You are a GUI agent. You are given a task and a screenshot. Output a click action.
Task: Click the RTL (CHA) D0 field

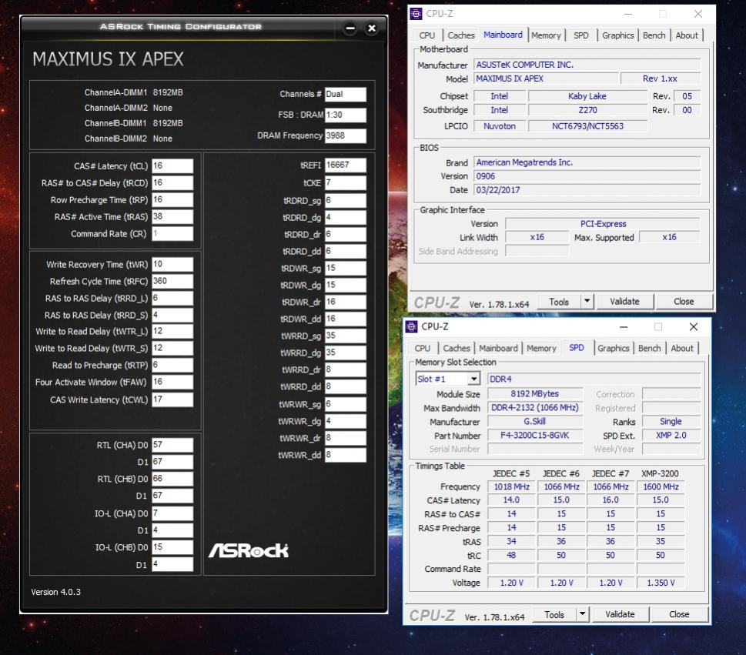pos(172,445)
